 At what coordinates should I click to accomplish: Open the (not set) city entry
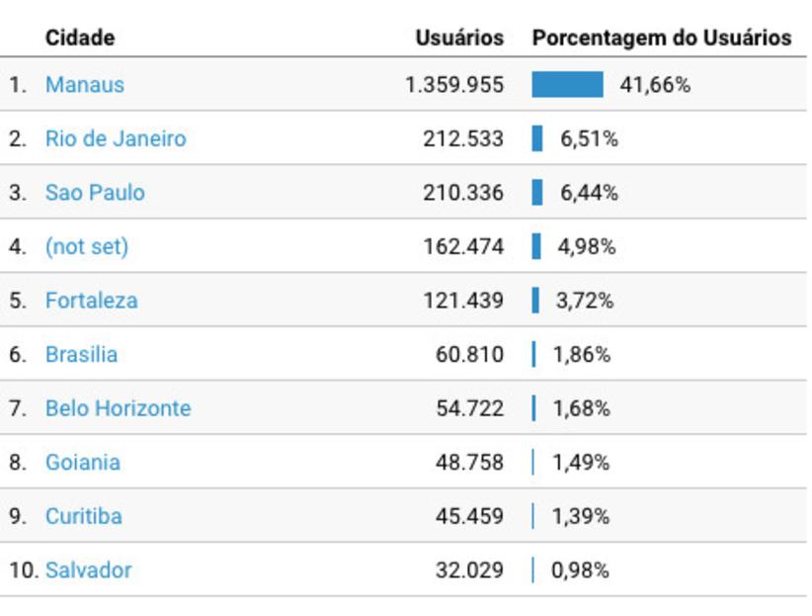[x=87, y=246]
